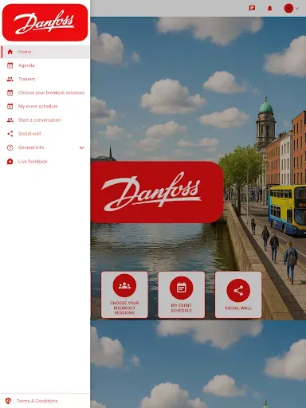The image size is (306, 408).
Task: Click CHOOSE YOUR BREAKOUT SESSIONS tile label
Action: 124,308
